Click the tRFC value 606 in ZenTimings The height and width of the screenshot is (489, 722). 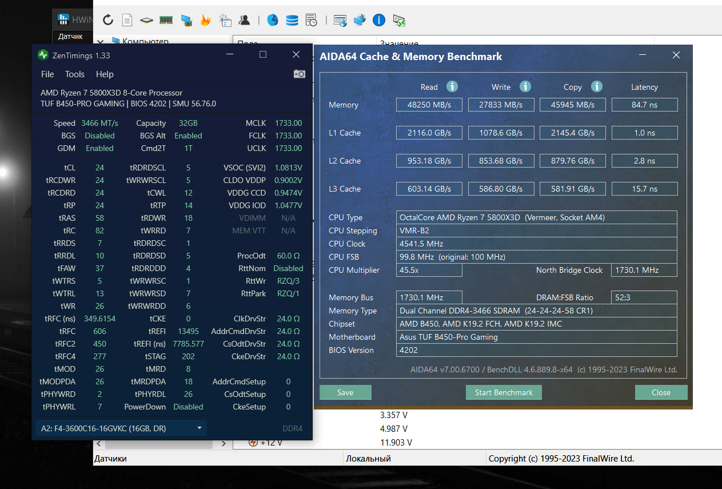pyautogui.click(x=100, y=331)
